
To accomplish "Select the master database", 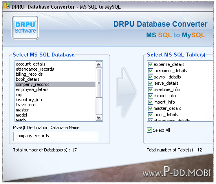I will click(x=55, y=110).
